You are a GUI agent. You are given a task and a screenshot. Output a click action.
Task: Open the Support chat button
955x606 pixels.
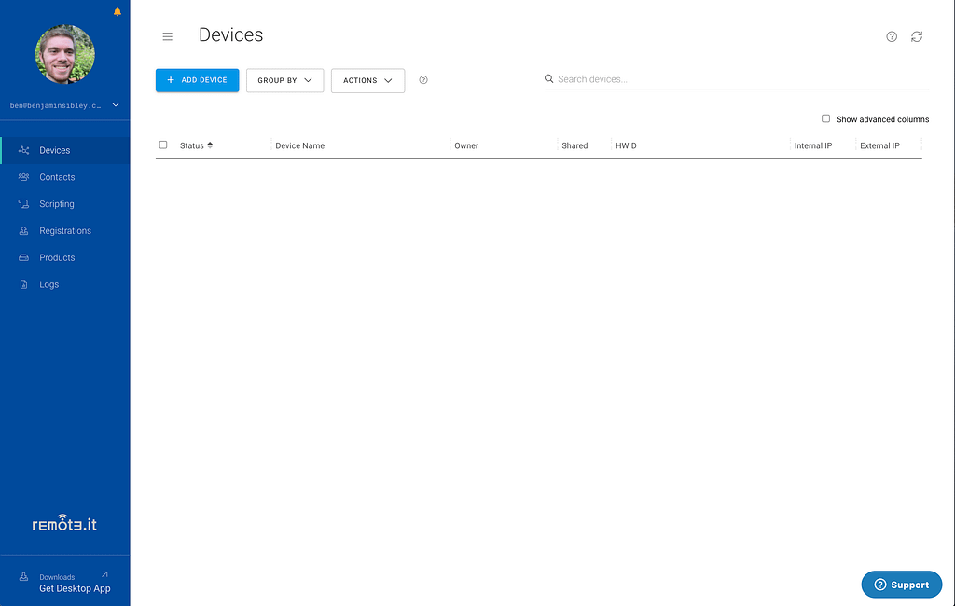901,585
